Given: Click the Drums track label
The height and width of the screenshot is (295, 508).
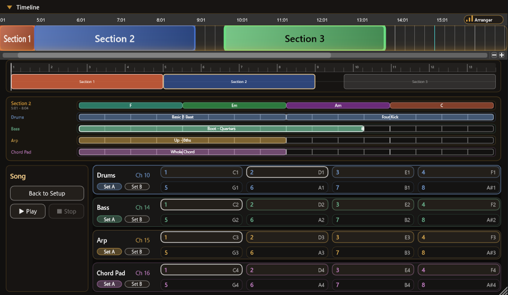Looking at the screenshot, I should (17, 117).
